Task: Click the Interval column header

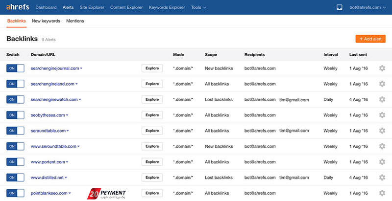Action: coord(330,55)
